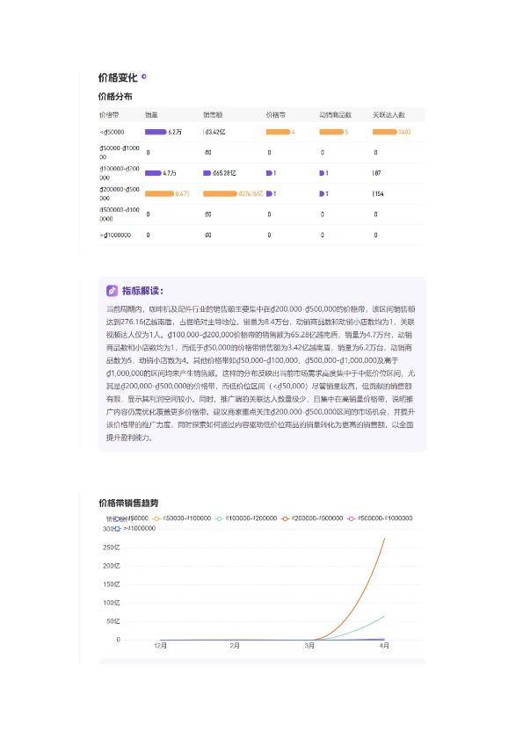The image size is (523, 739).
Task: Toggle the >₫1000000 legend series
Action: pyautogui.click(x=134, y=529)
